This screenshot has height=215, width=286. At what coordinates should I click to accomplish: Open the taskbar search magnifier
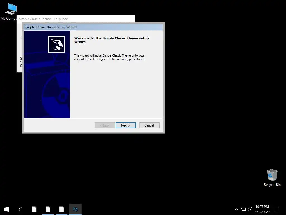tap(20, 209)
